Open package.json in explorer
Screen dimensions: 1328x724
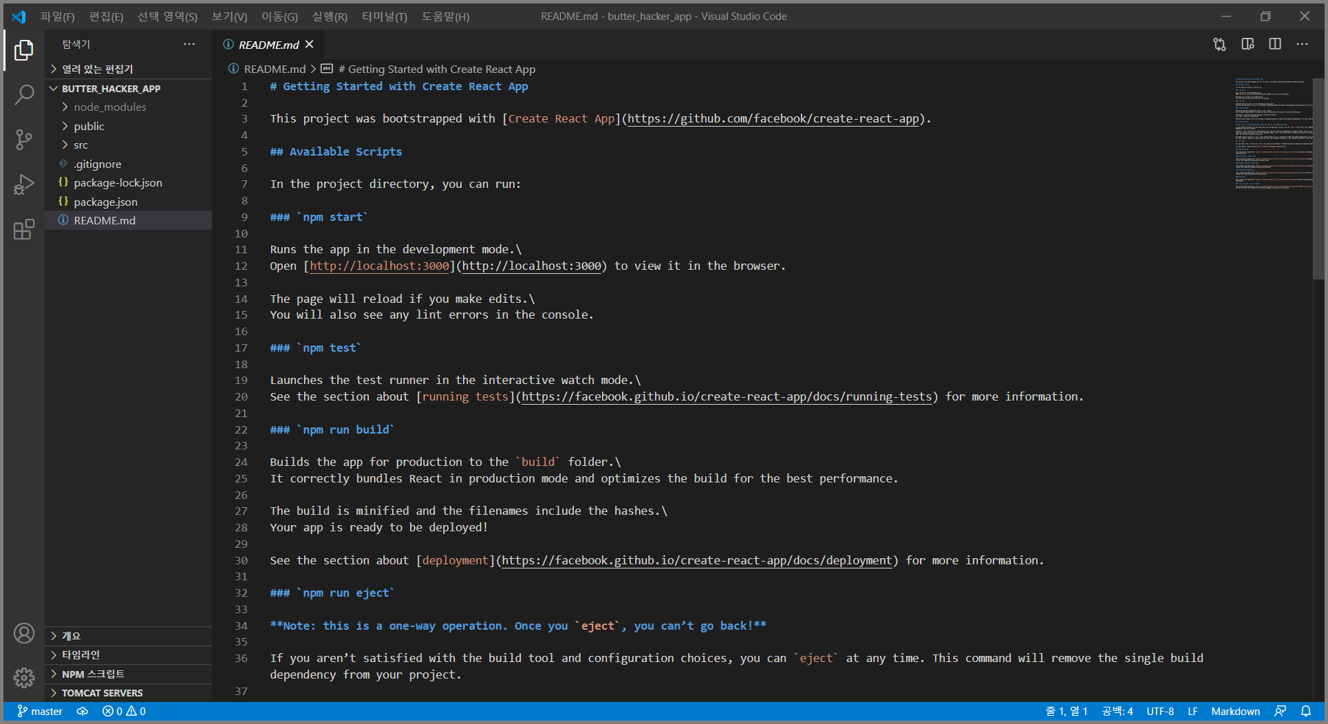point(129,202)
